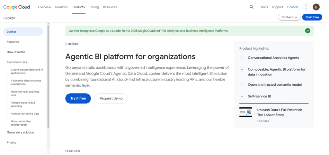Open the Overview nav item
This screenshot has width=329, height=155.
[x=44, y=7]
